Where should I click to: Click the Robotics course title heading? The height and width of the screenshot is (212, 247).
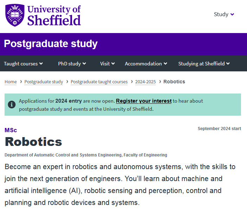33,142
